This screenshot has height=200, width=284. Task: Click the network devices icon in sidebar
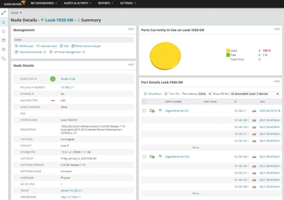[4, 59]
